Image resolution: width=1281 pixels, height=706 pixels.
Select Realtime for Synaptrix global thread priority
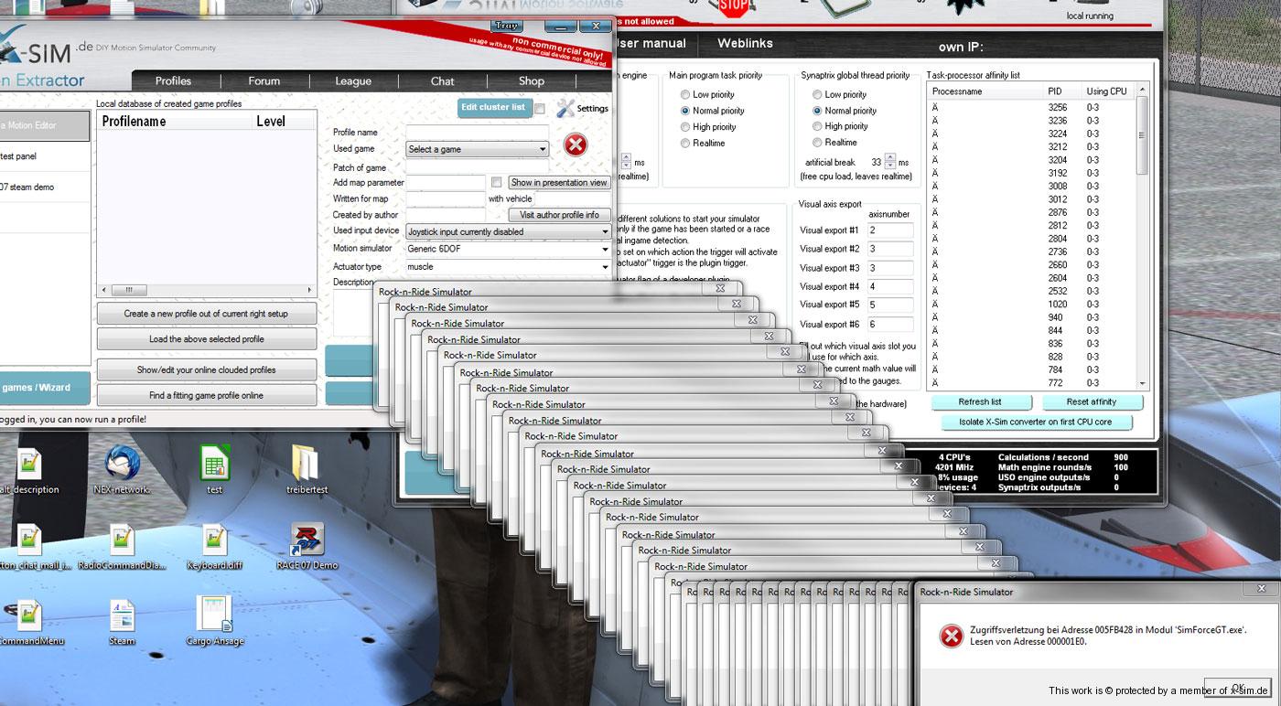pyautogui.click(x=817, y=143)
